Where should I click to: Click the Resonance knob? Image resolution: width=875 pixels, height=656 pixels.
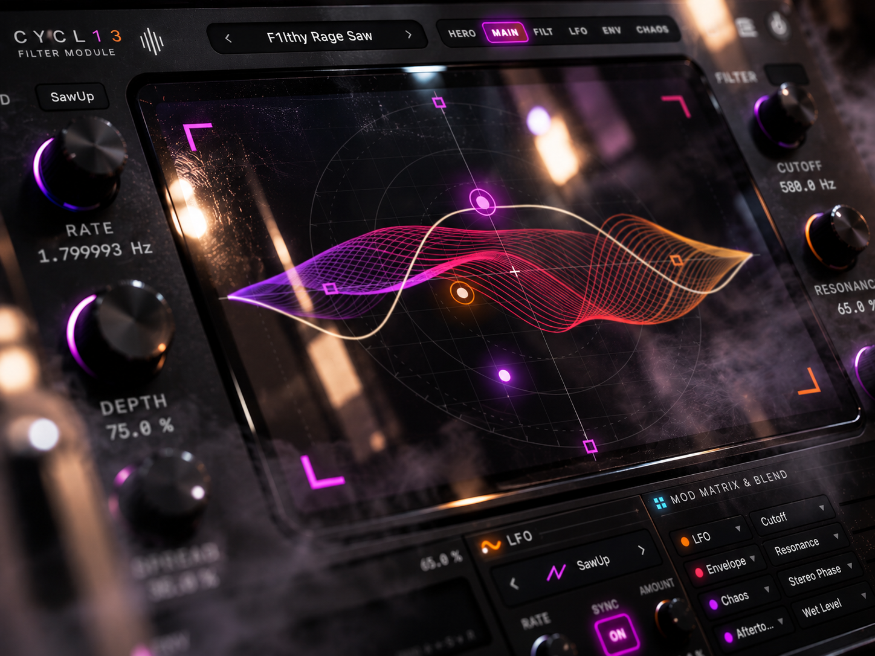click(839, 237)
